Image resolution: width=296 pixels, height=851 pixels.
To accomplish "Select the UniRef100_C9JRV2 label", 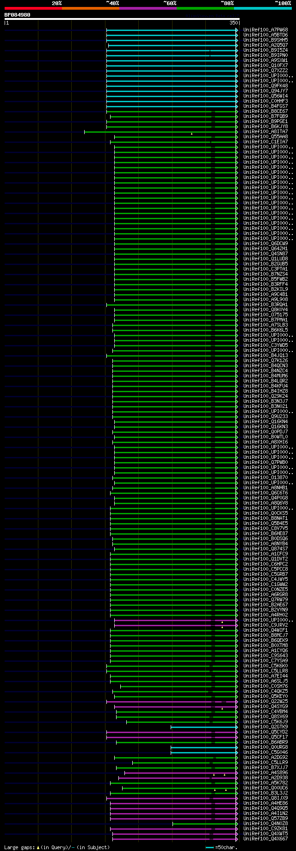I will tap(265, 625).
